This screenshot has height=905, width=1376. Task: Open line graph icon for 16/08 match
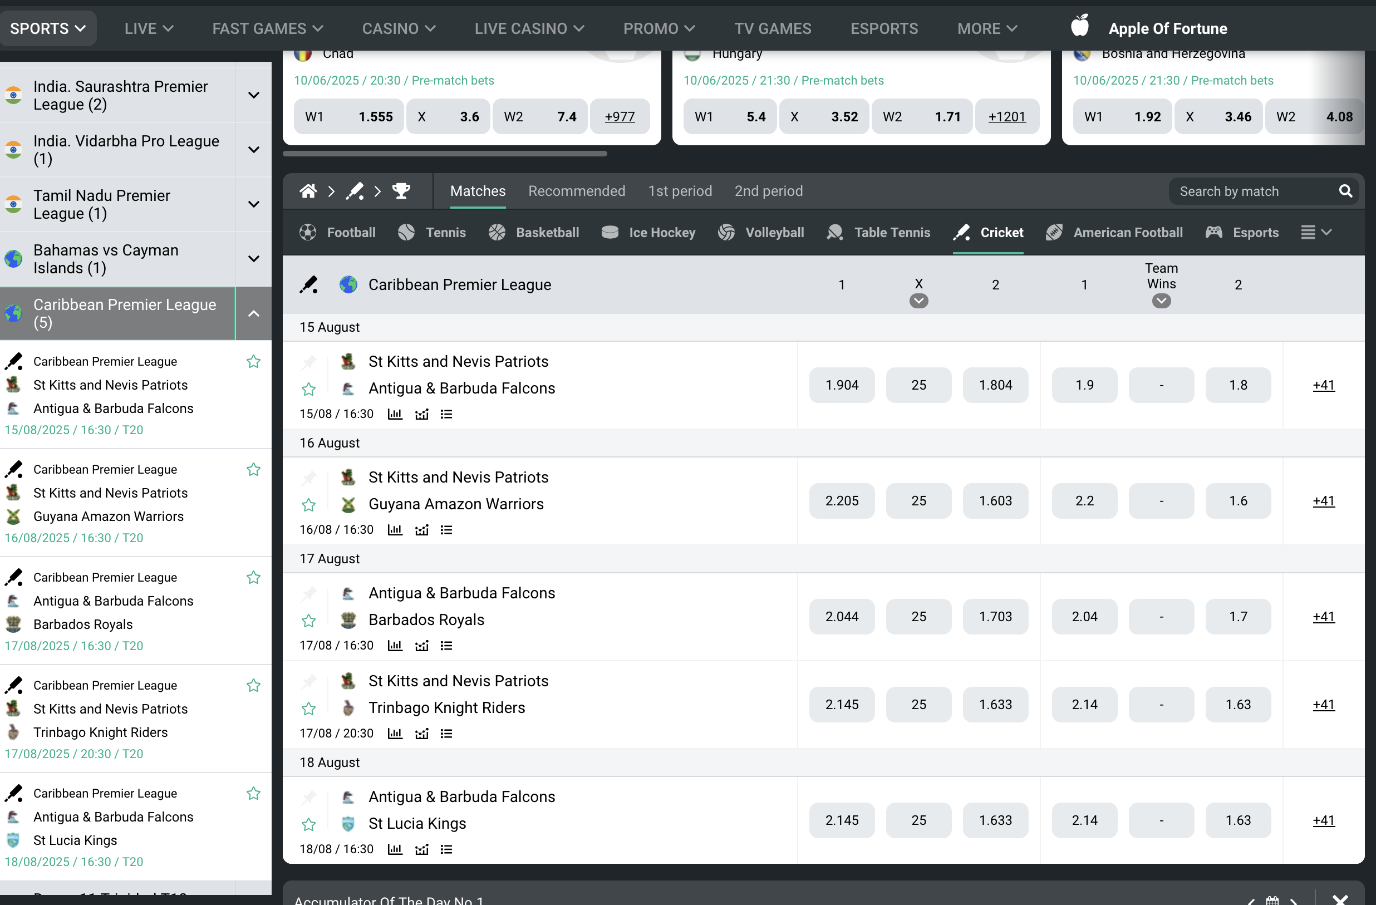coord(421,530)
